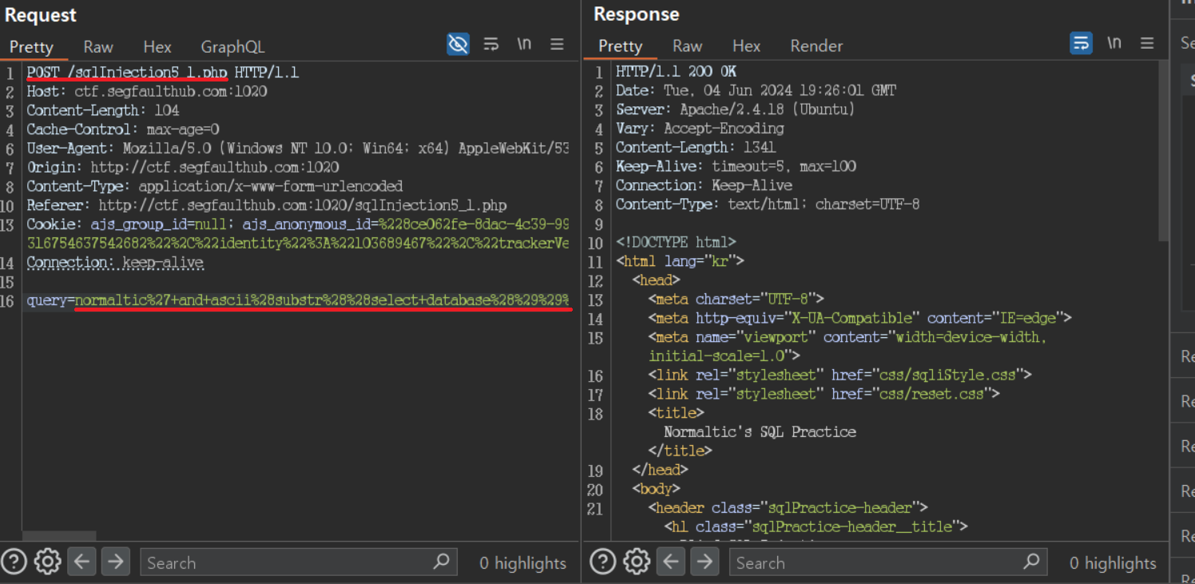Open search settings gear below Request panel
The width and height of the screenshot is (1195, 584).
48,562
